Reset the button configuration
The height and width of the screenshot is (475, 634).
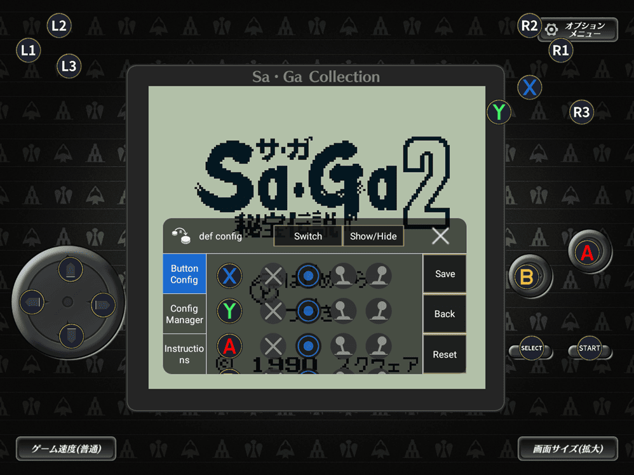tap(445, 354)
